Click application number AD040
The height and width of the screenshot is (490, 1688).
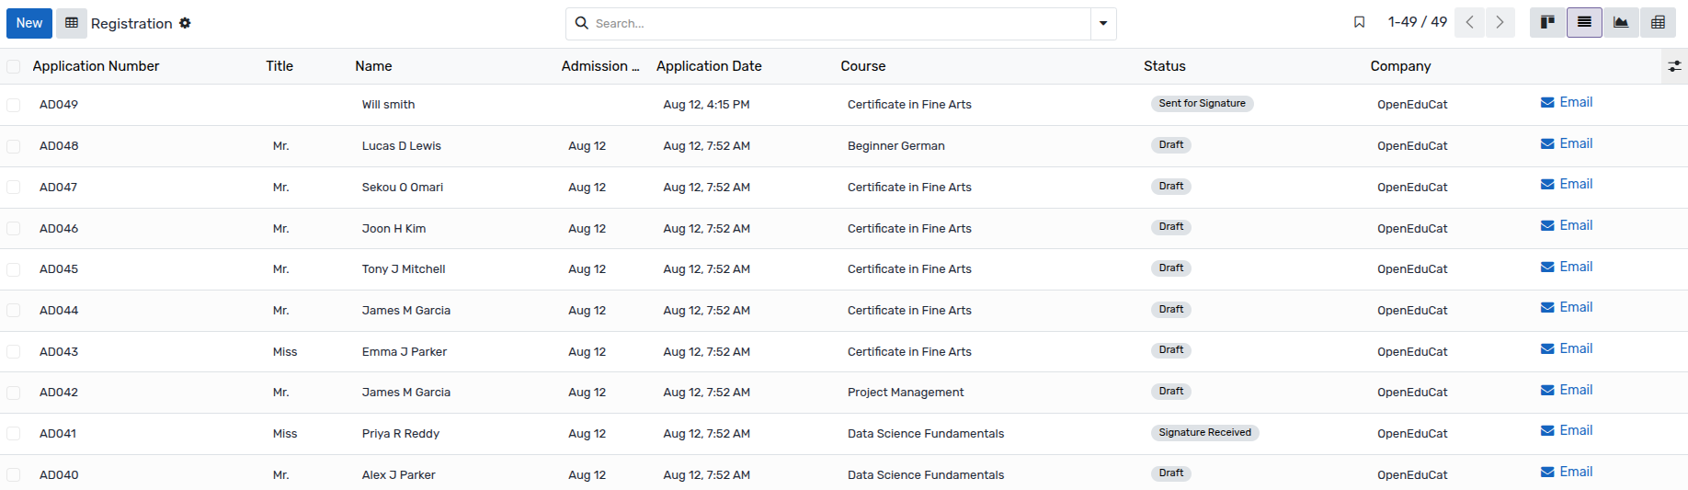(59, 474)
